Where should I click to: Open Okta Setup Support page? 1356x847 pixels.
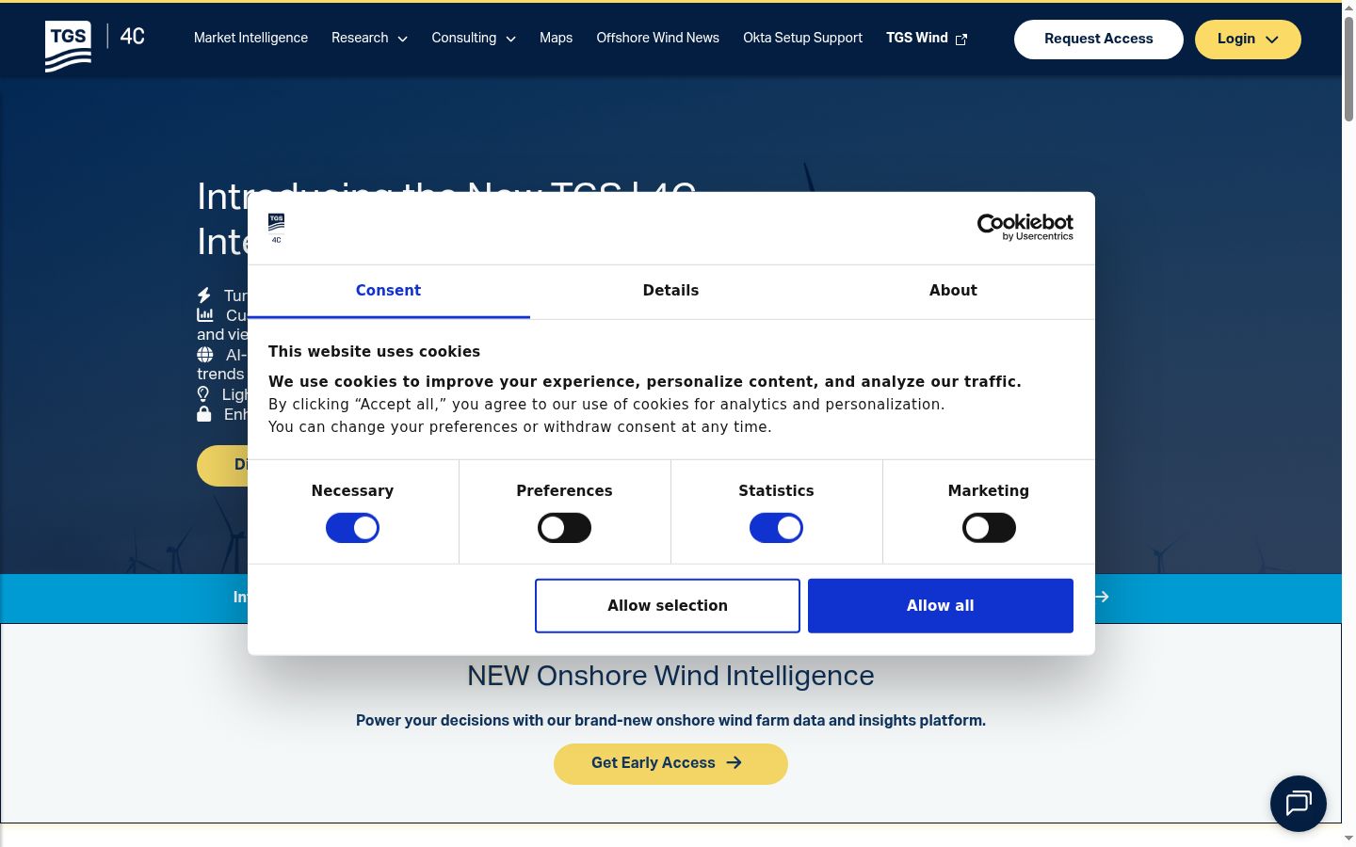click(x=802, y=38)
